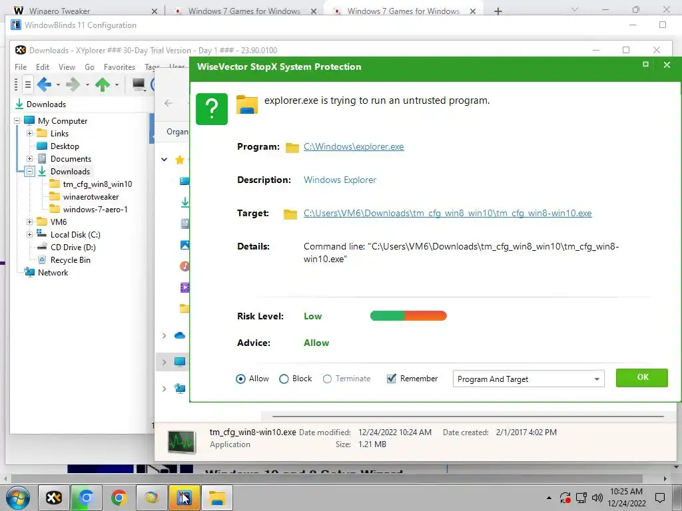This screenshot has height=511, width=682.
Task: Open the Go menu in XYplorer
Action: tap(90, 67)
